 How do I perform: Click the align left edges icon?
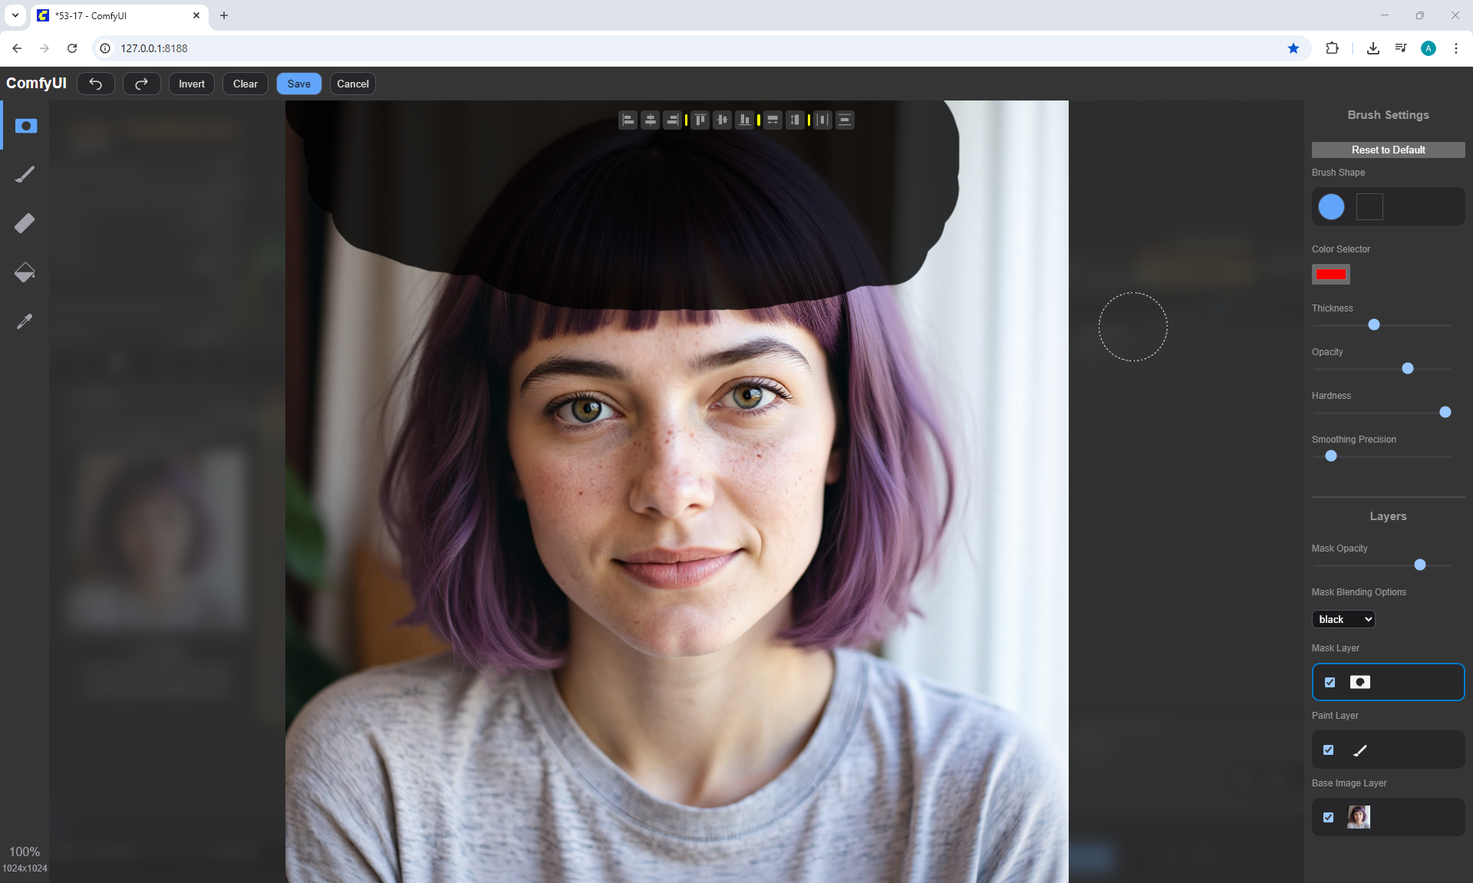pos(628,120)
